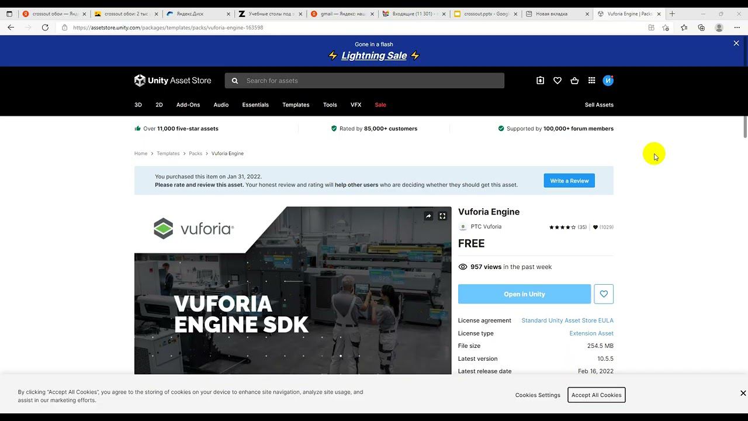Click the Vuforia Engine SDK preview image
Screen dimensions: 748x421
(293, 290)
